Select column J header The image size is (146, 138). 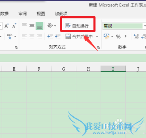[136, 69]
